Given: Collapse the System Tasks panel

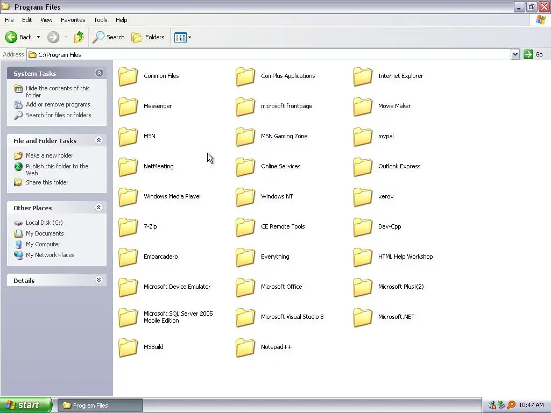Looking at the screenshot, I should click(x=99, y=73).
